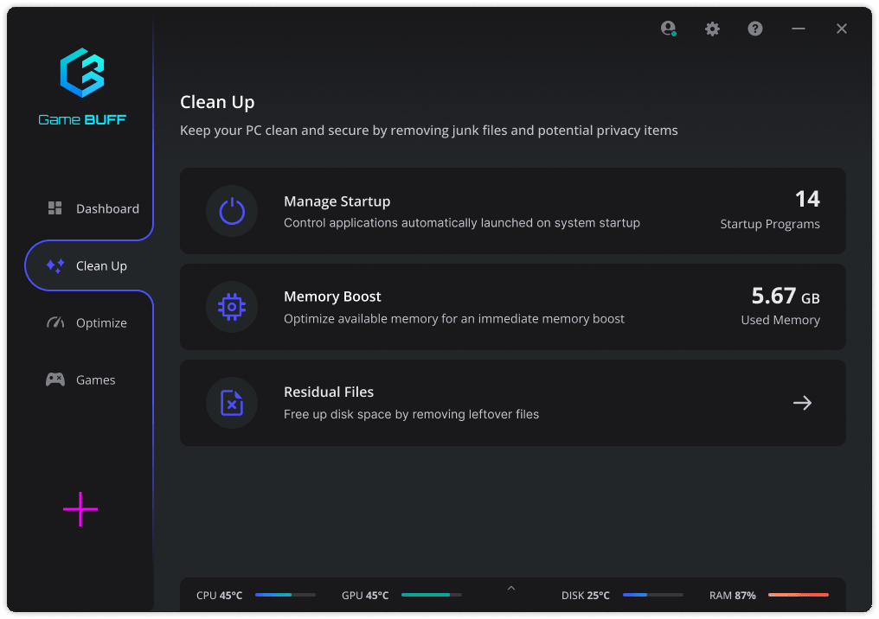Click the help question mark icon
This screenshot has width=879, height=619.
coord(755,29)
